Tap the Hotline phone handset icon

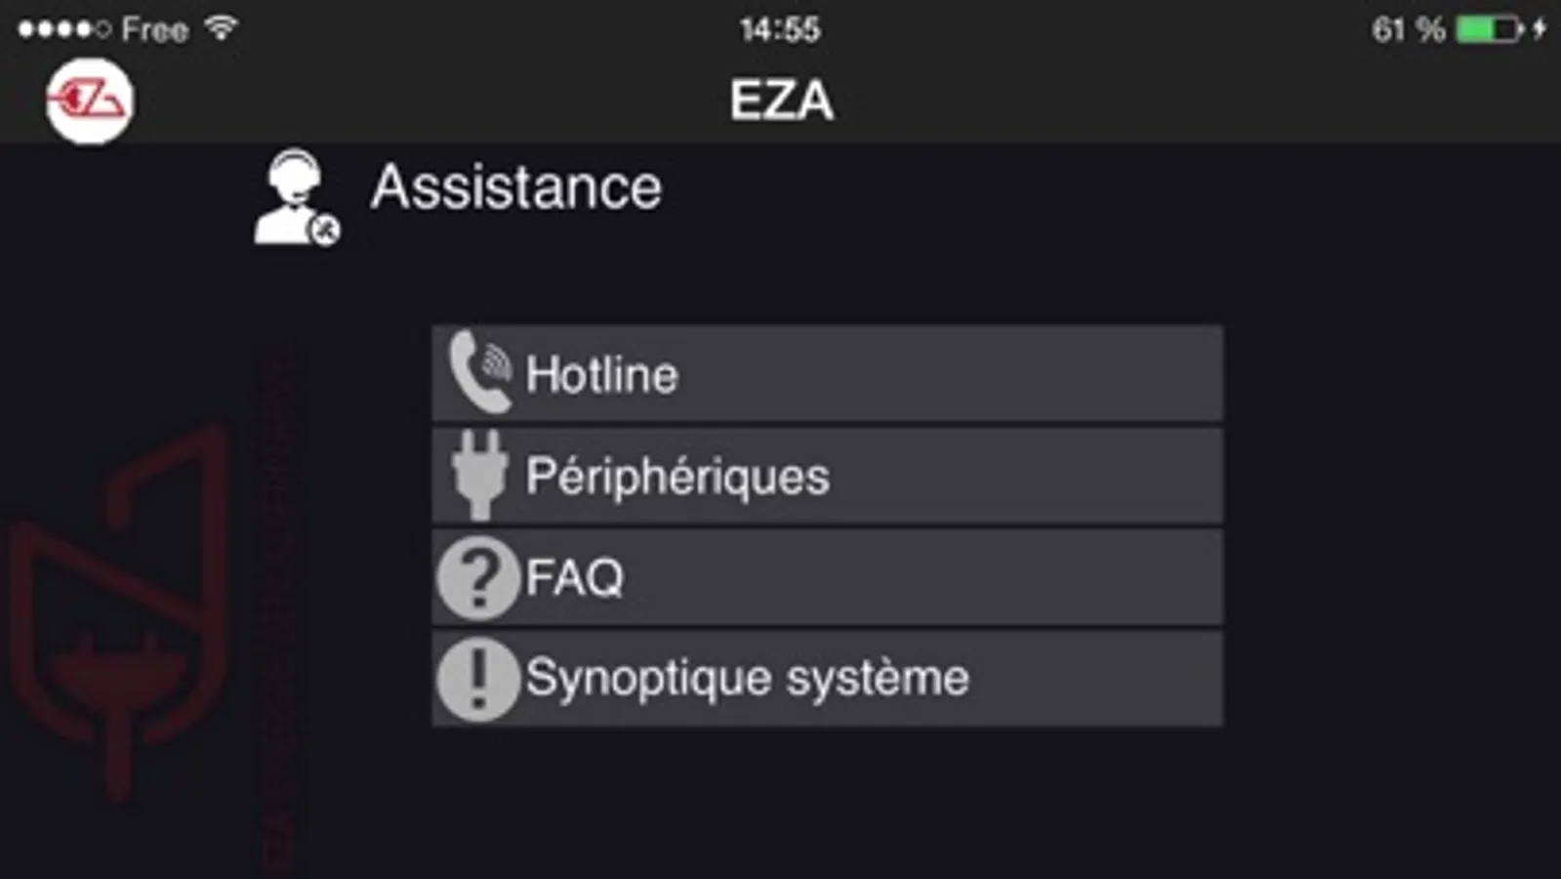480,372
